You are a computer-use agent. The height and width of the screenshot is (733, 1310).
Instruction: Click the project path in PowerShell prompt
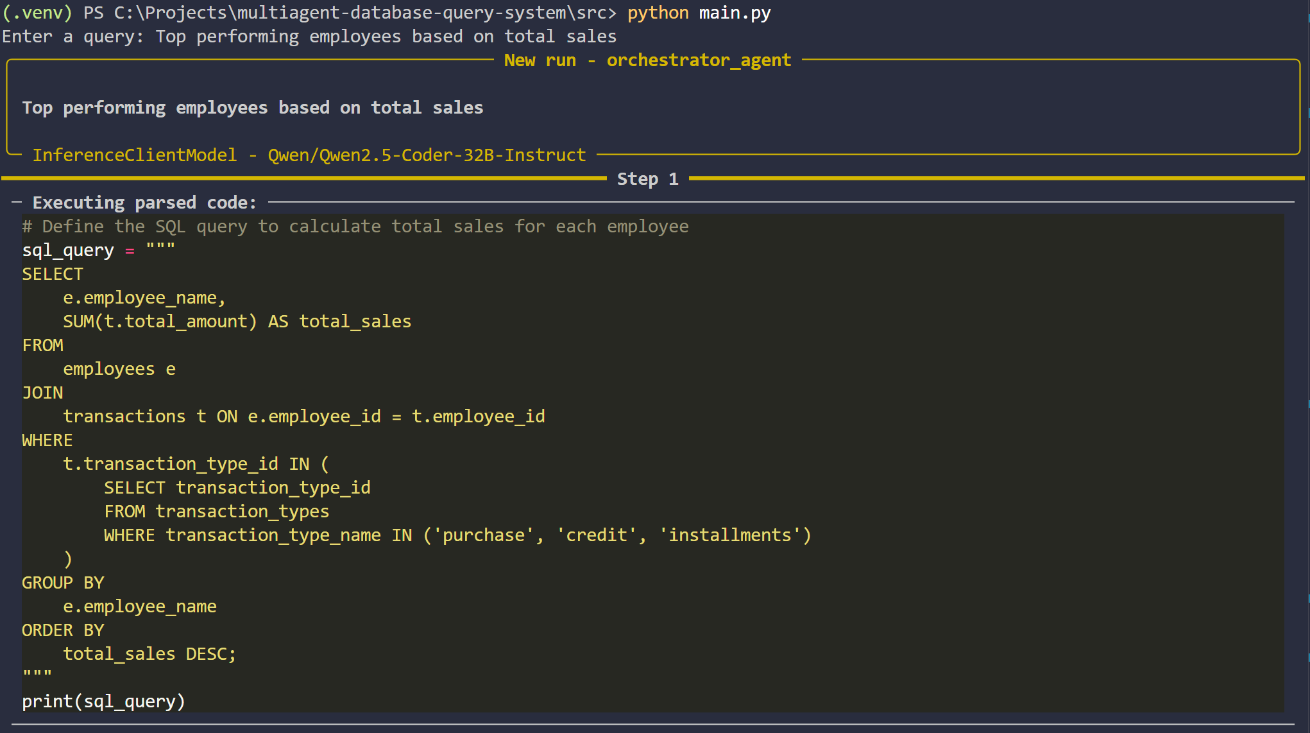pyautogui.click(x=364, y=13)
